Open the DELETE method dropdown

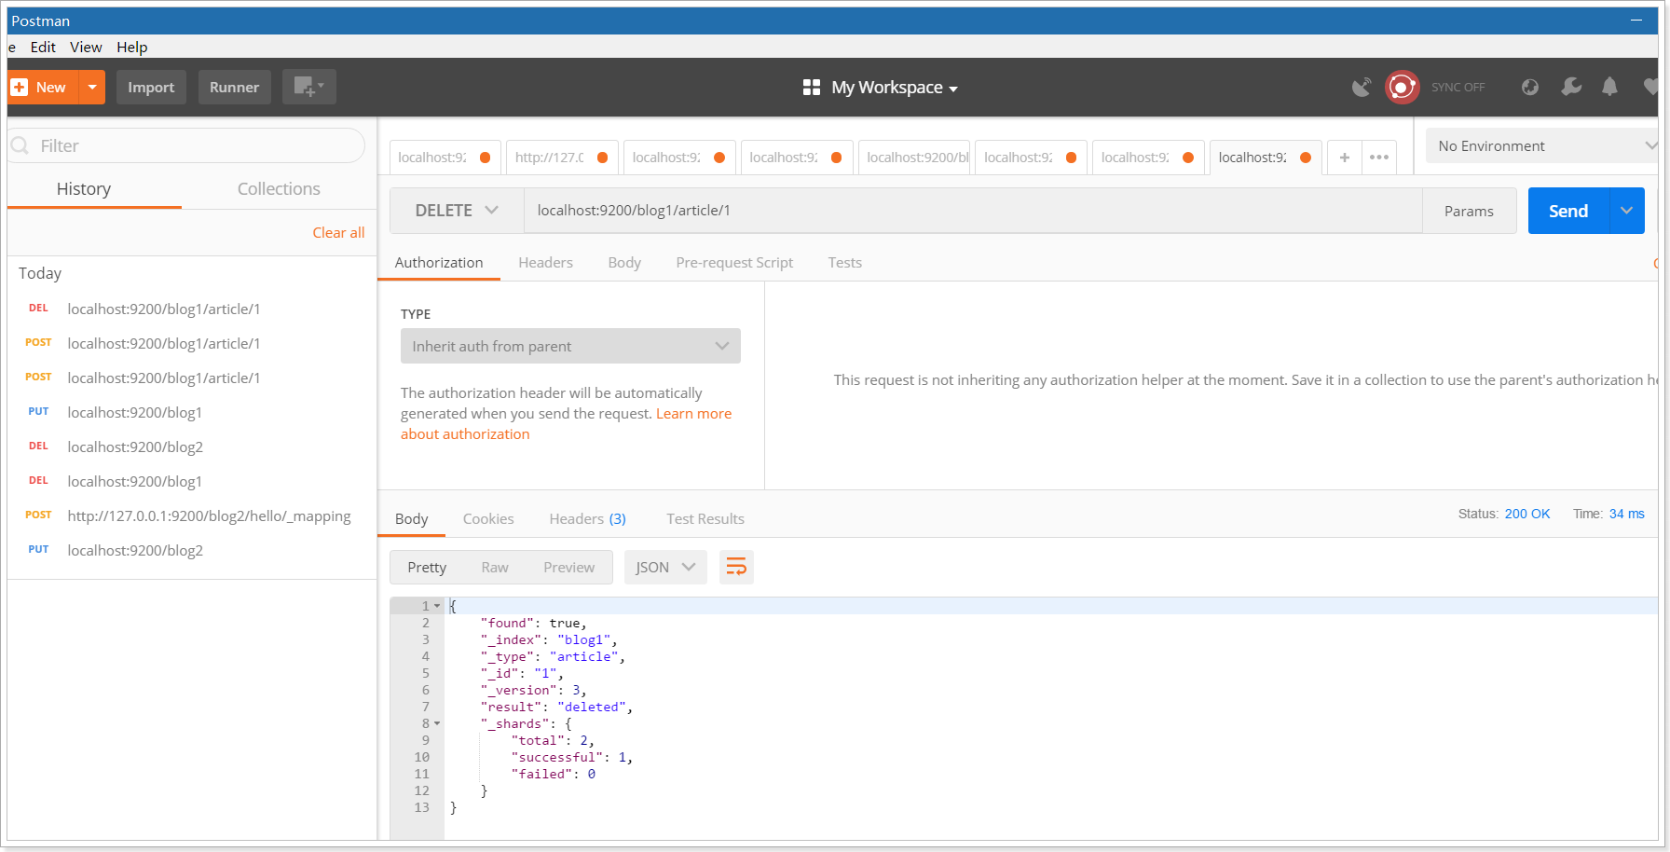coord(457,211)
